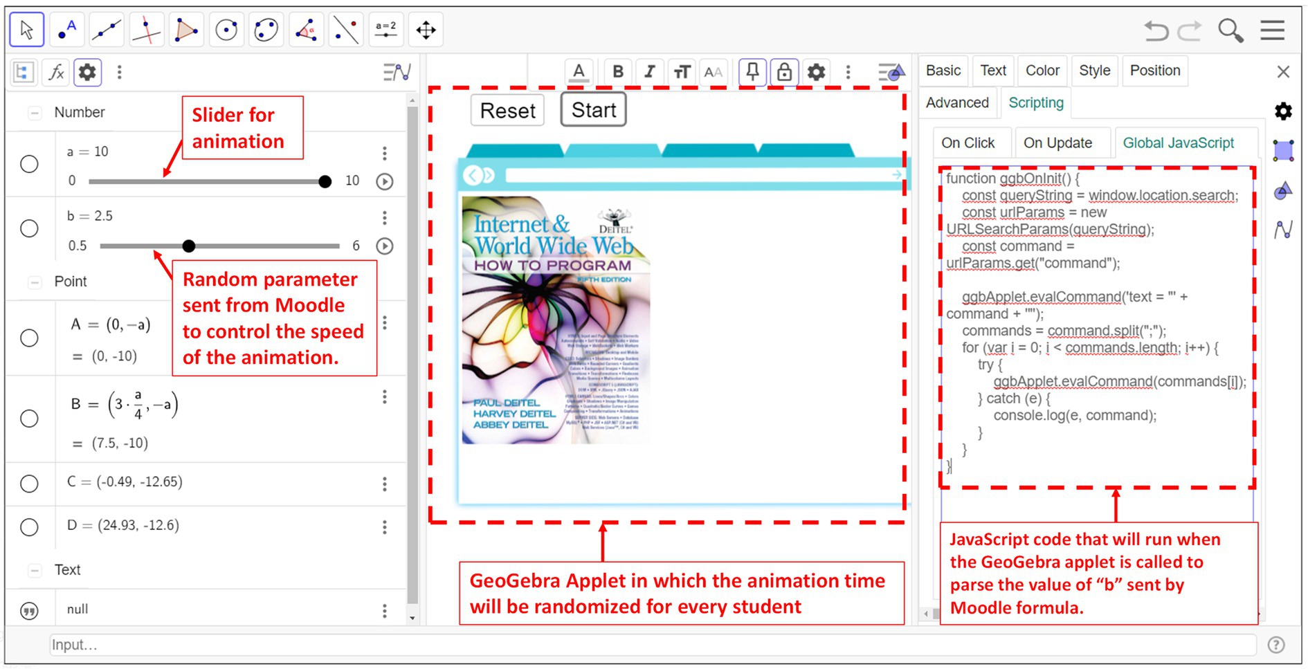Open the three-dot menu for point D
Image resolution: width=1308 pixels, height=669 pixels.
385,527
